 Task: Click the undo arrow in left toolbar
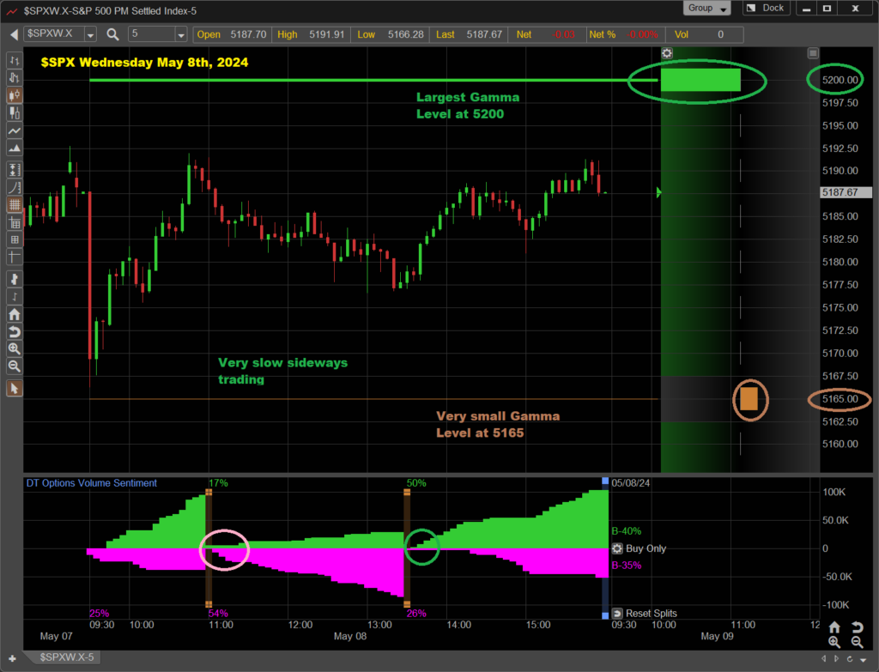point(14,332)
